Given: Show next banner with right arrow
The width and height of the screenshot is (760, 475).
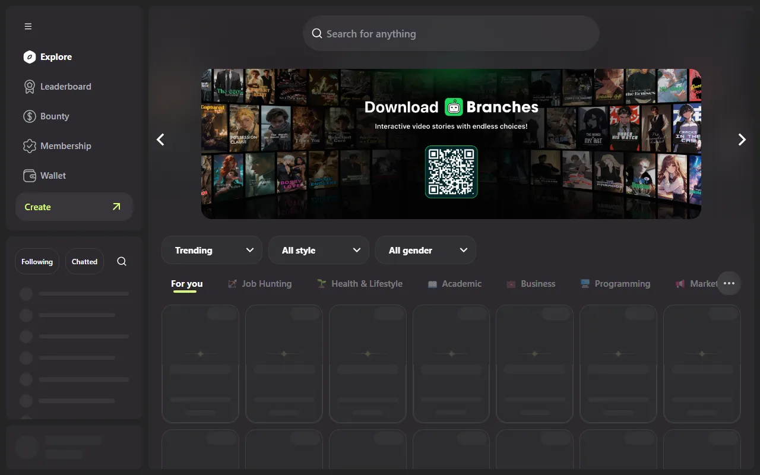Looking at the screenshot, I should 742,140.
